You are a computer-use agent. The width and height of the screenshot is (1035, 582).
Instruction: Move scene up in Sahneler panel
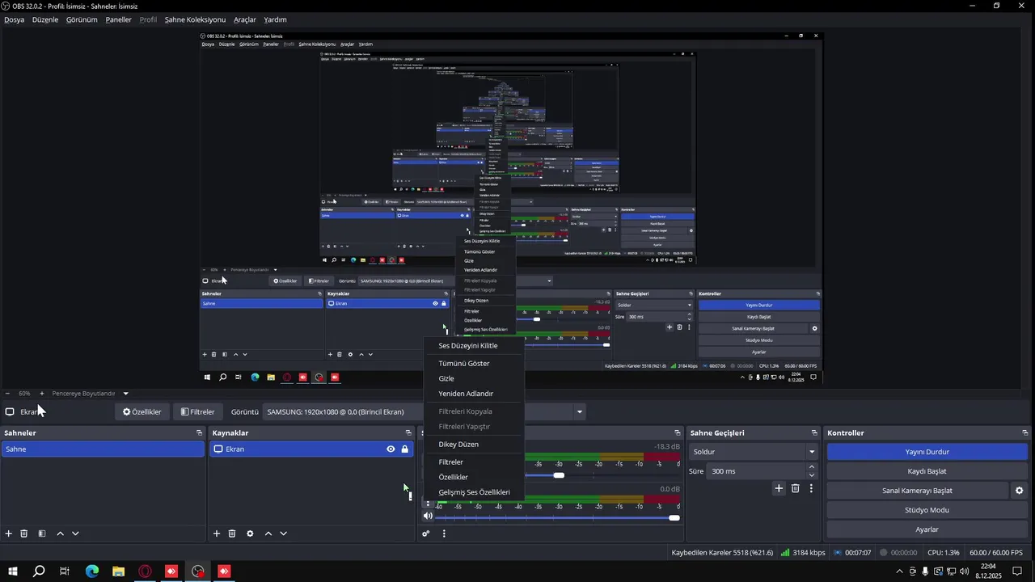click(x=60, y=533)
